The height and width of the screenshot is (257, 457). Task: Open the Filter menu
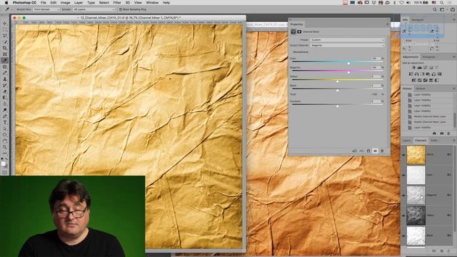tap(117, 3)
